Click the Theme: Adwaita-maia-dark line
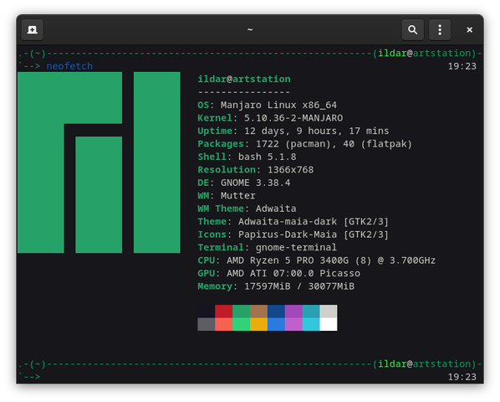500x402 pixels. (x=293, y=222)
